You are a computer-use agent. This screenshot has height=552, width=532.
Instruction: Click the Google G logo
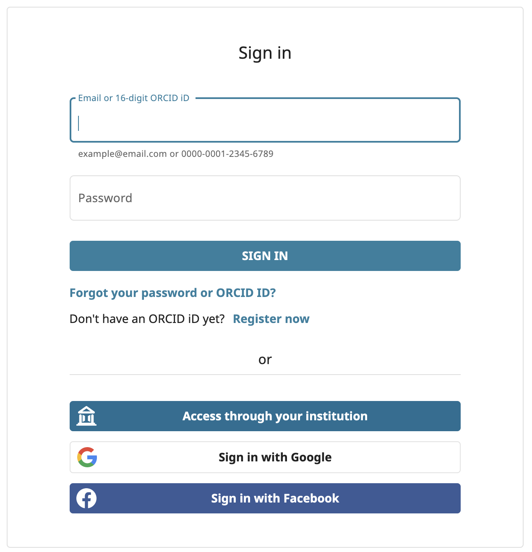click(x=87, y=457)
